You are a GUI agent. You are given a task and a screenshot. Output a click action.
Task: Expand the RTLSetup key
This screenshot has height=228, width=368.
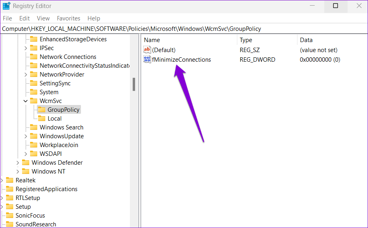pyautogui.click(x=2, y=198)
